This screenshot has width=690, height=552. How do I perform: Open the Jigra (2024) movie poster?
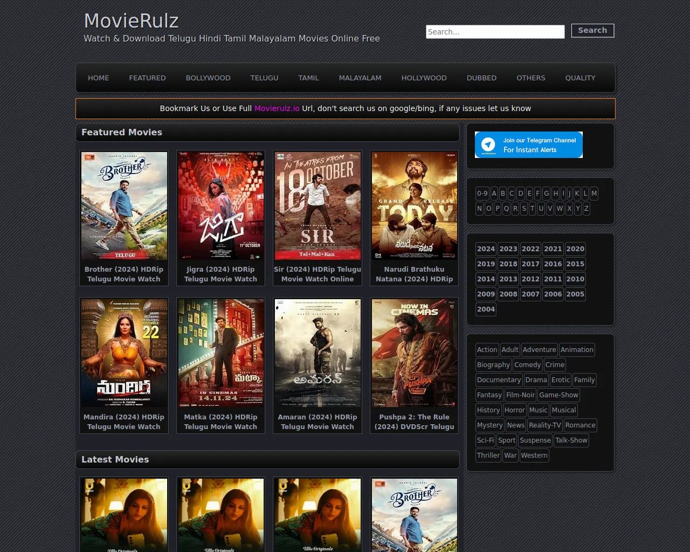click(220, 206)
